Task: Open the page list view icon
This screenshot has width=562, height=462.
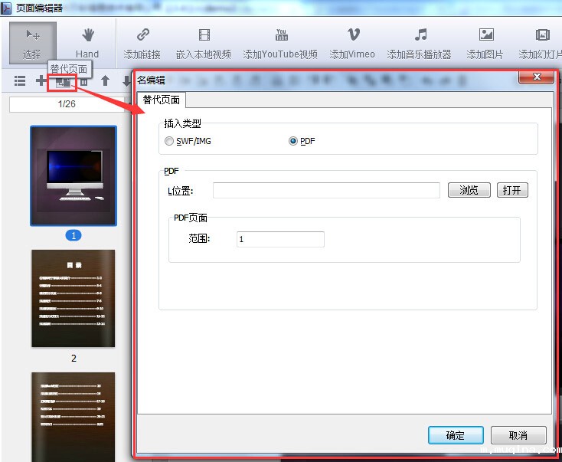Action: (20, 81)
